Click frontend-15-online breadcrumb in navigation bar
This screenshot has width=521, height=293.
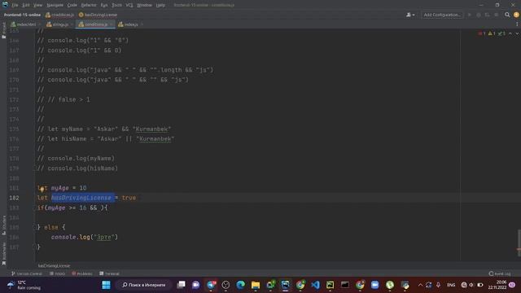[22, 15]
